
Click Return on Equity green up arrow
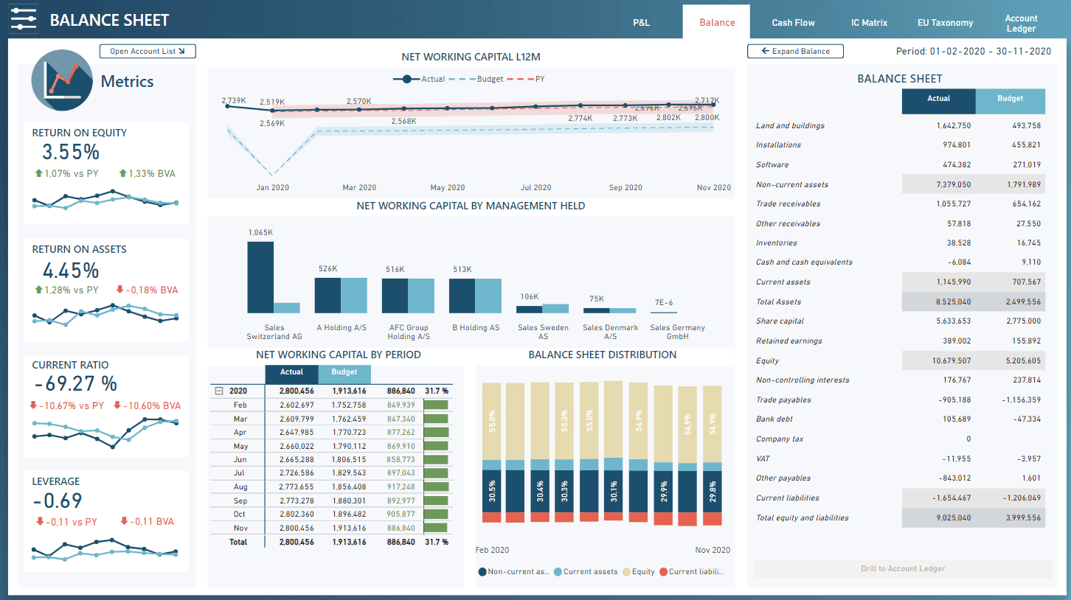(38, 174)
